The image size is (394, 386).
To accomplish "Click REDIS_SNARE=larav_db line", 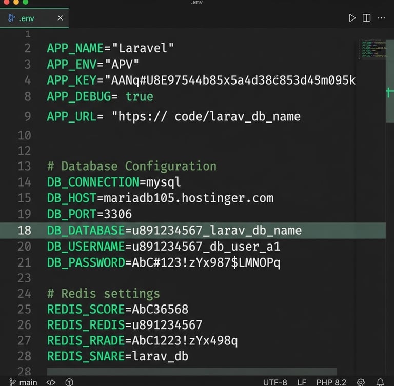I will pos(117,356).
